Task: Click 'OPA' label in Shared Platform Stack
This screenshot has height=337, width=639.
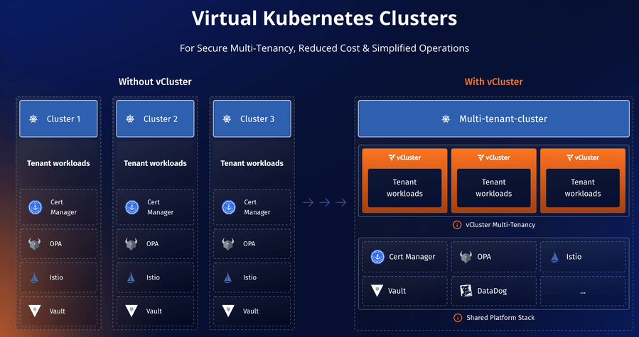Action: click(x=484, y=257)
